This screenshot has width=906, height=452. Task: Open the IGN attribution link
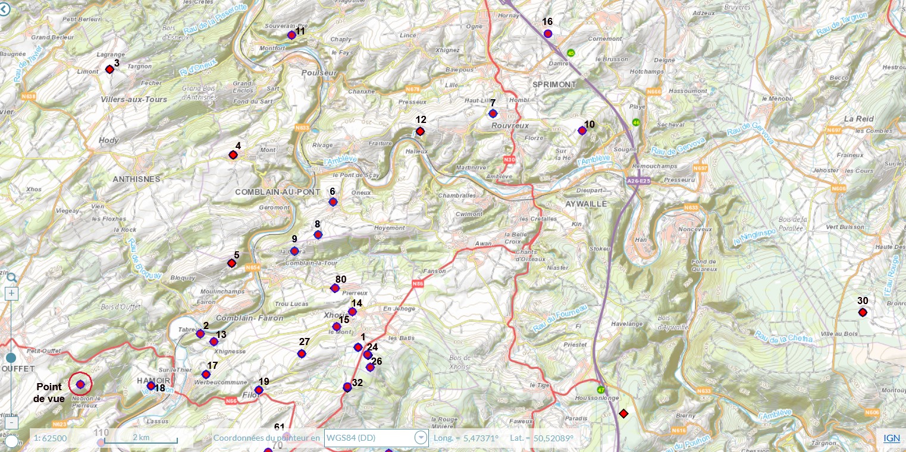pos(891,438)
